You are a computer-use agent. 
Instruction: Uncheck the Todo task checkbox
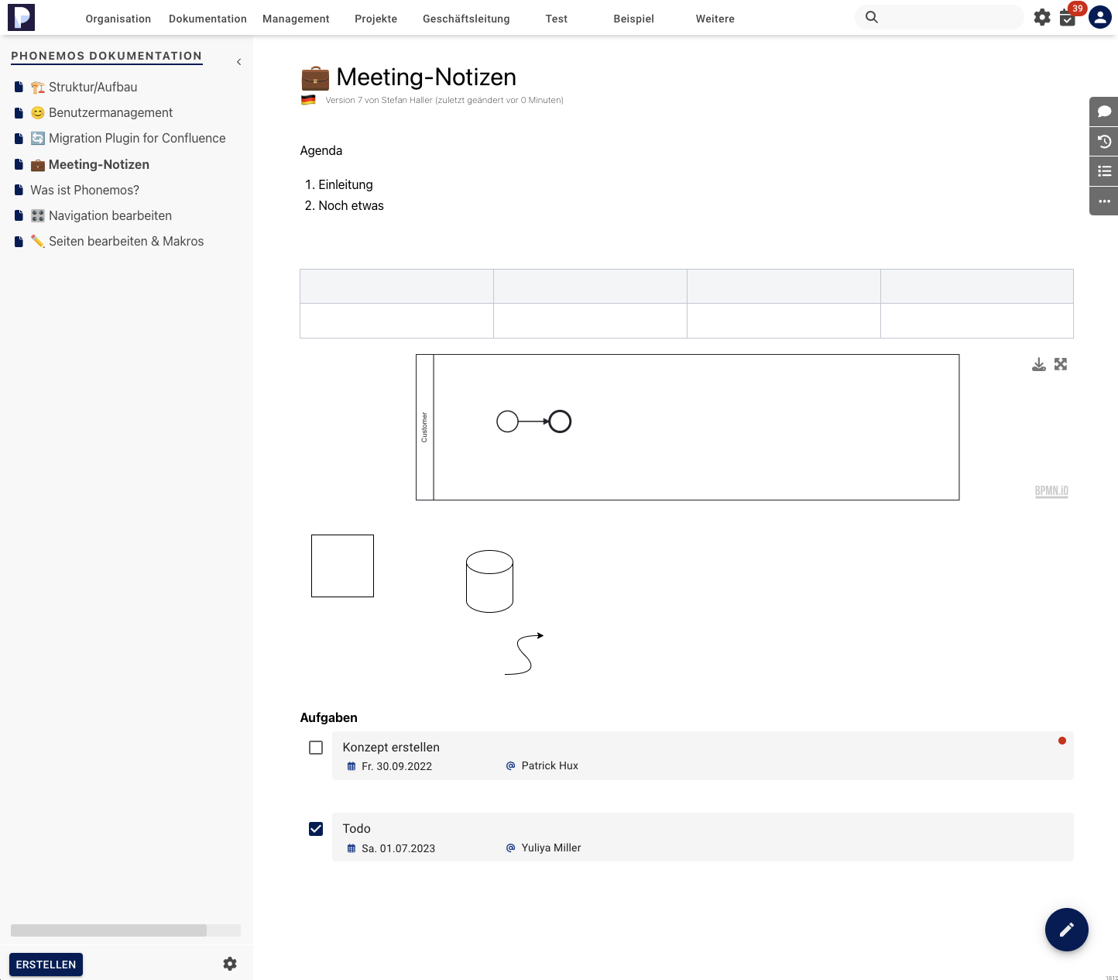click(x=316, y=829)
